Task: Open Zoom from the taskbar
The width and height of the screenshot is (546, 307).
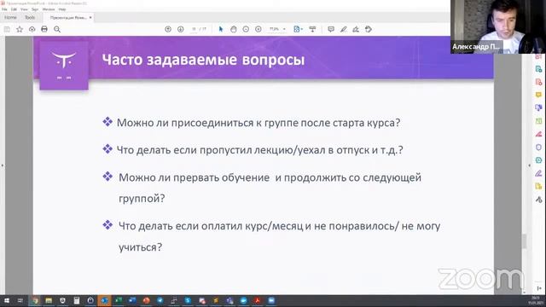Action: 271,300
